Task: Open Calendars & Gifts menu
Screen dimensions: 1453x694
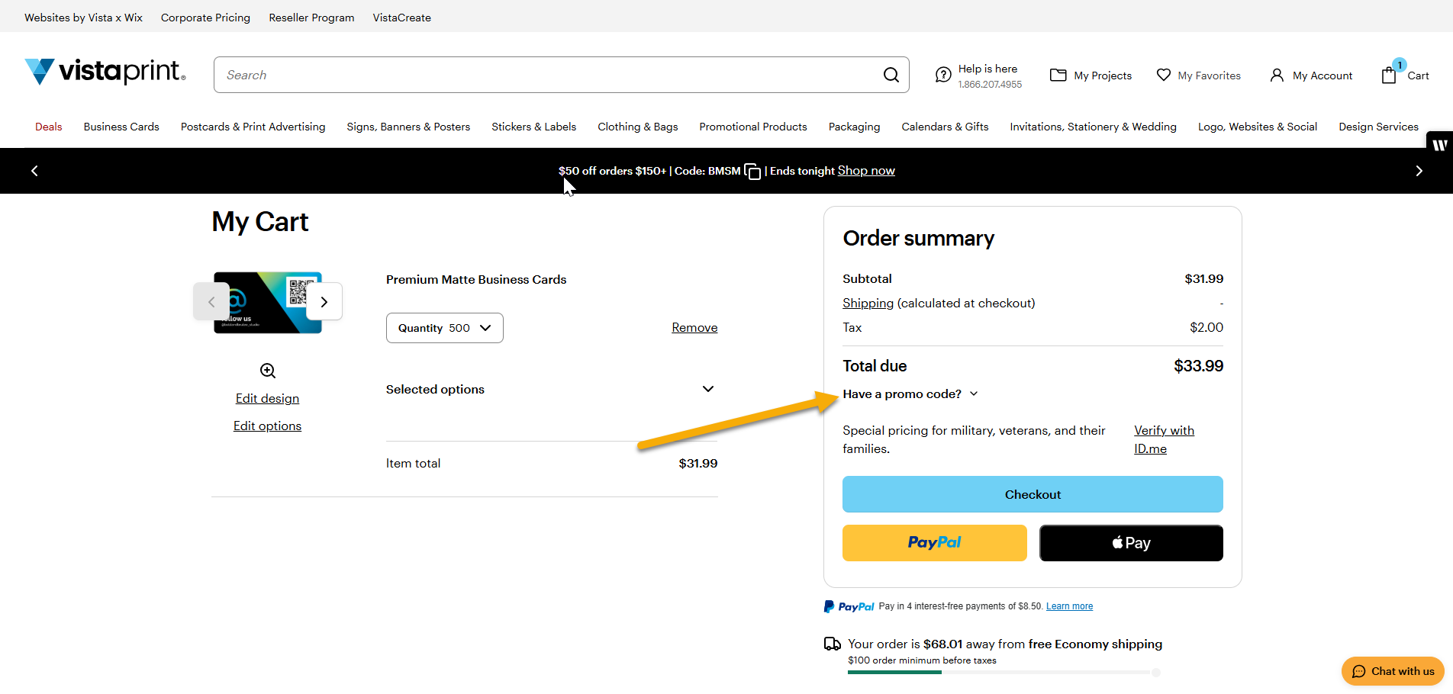Action: coord(945,127)
